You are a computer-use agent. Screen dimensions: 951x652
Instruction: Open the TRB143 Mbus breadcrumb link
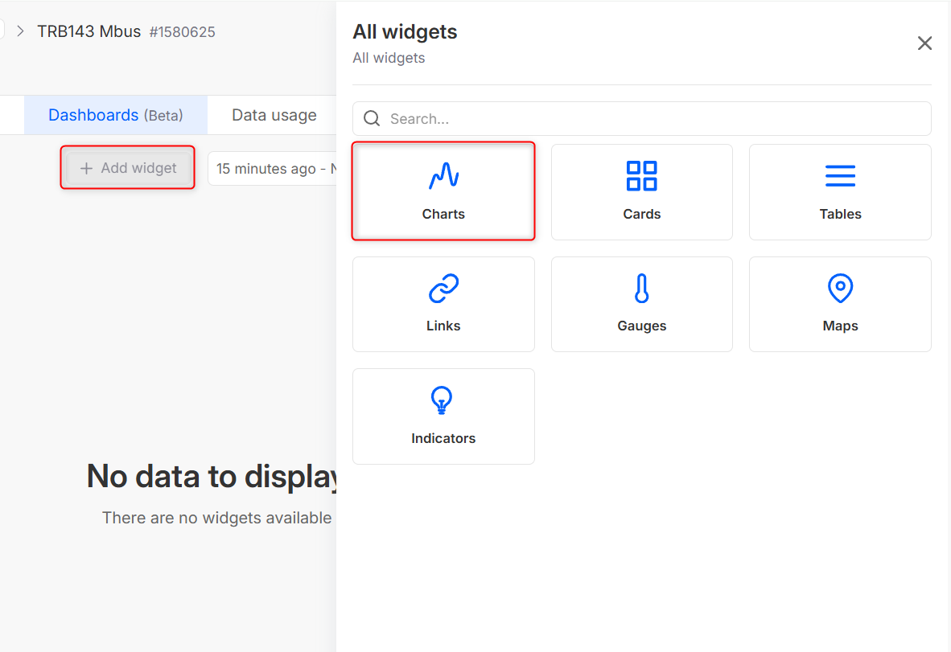tap(89, 31)
